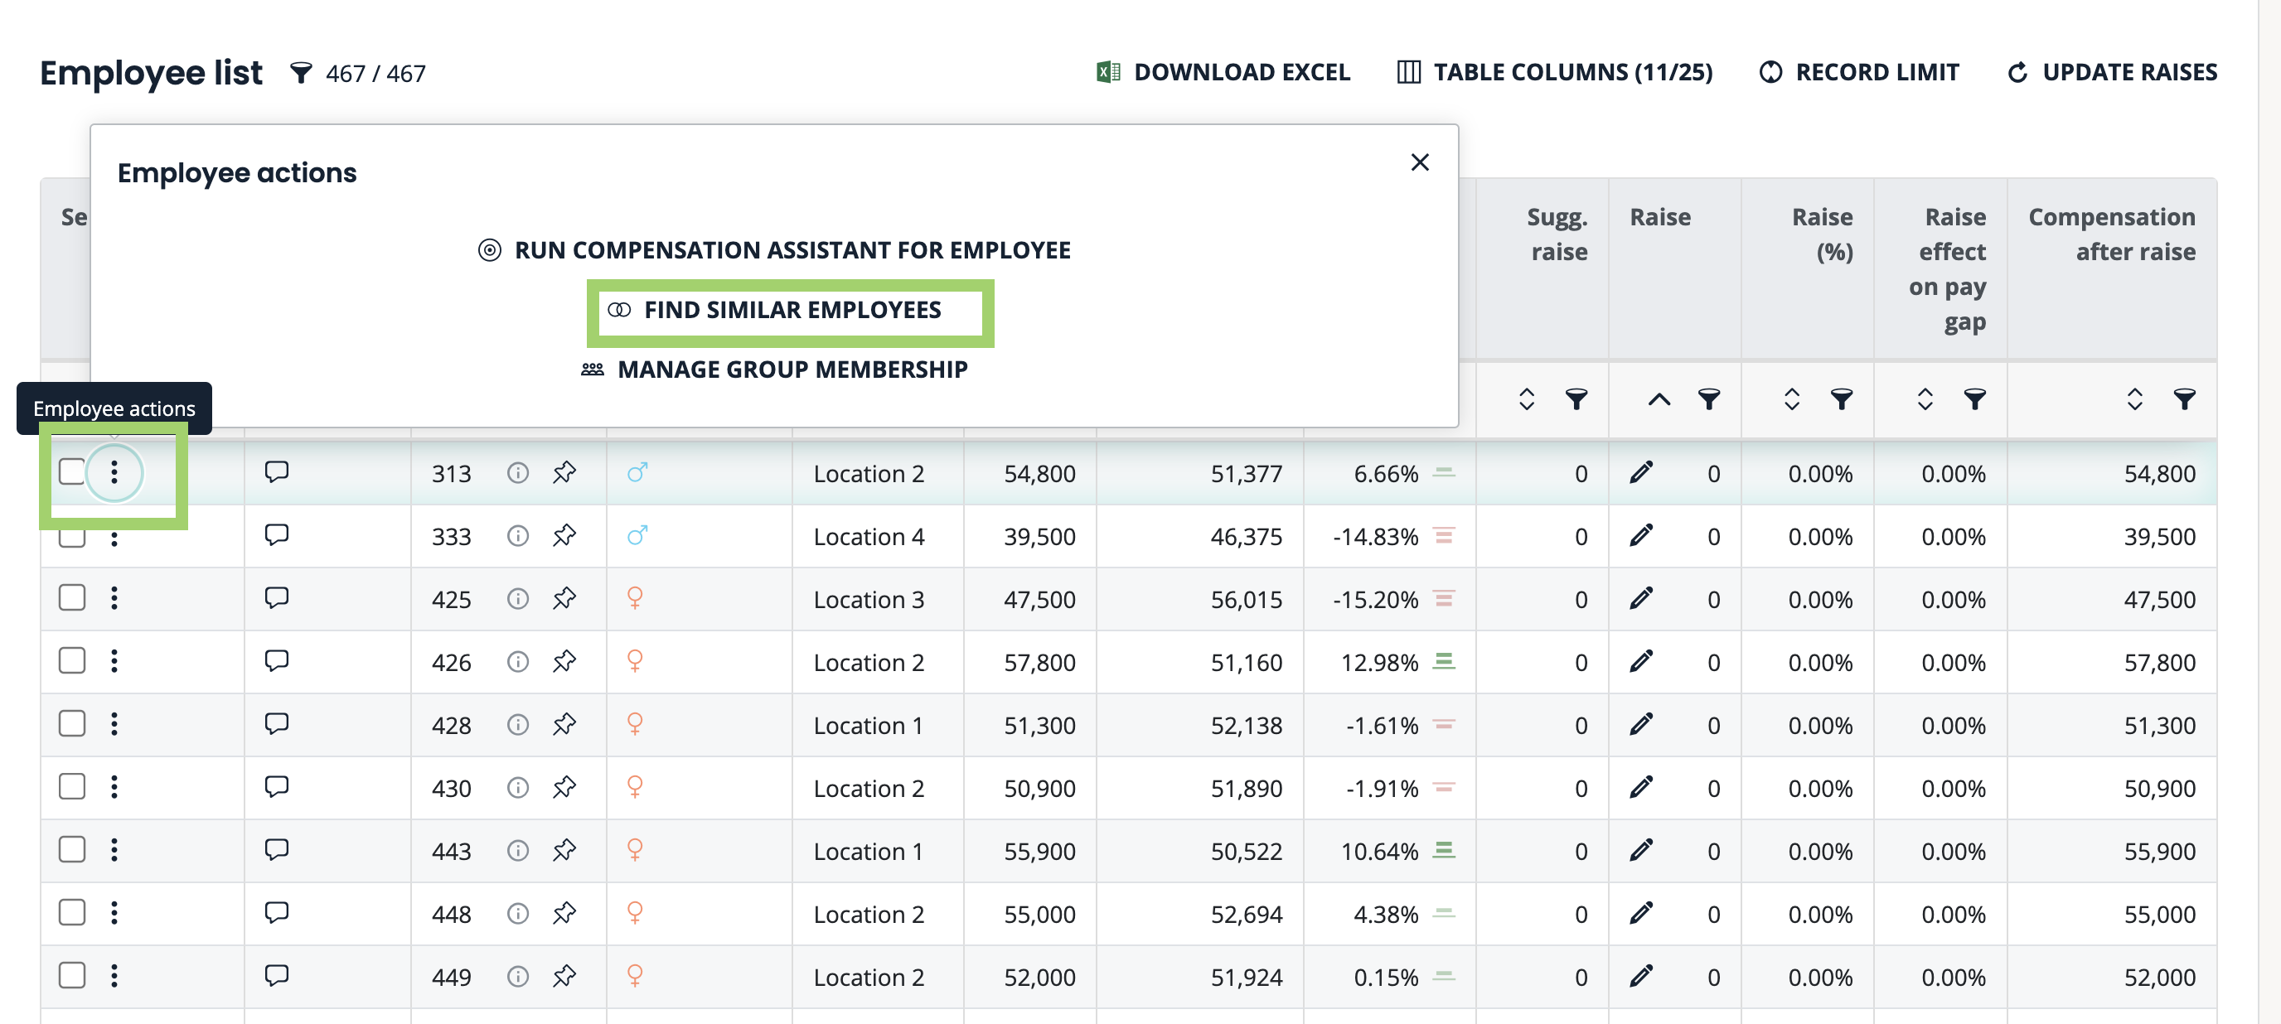Click the raise edit pencil for employee 428

point(1641,724)
